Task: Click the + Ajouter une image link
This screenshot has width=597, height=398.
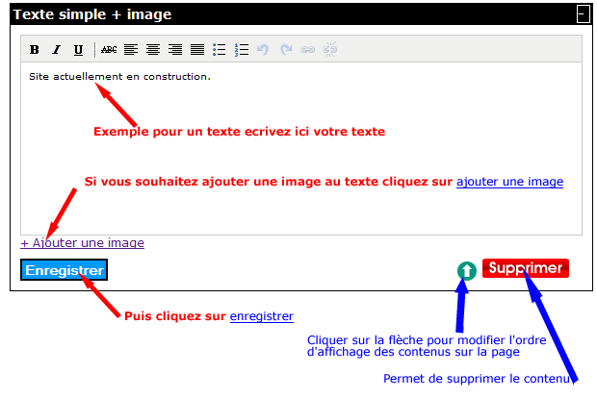Action: [x=82, y=243]
